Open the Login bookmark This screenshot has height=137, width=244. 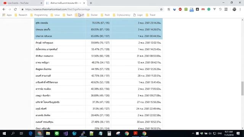(x=138, y=15)
